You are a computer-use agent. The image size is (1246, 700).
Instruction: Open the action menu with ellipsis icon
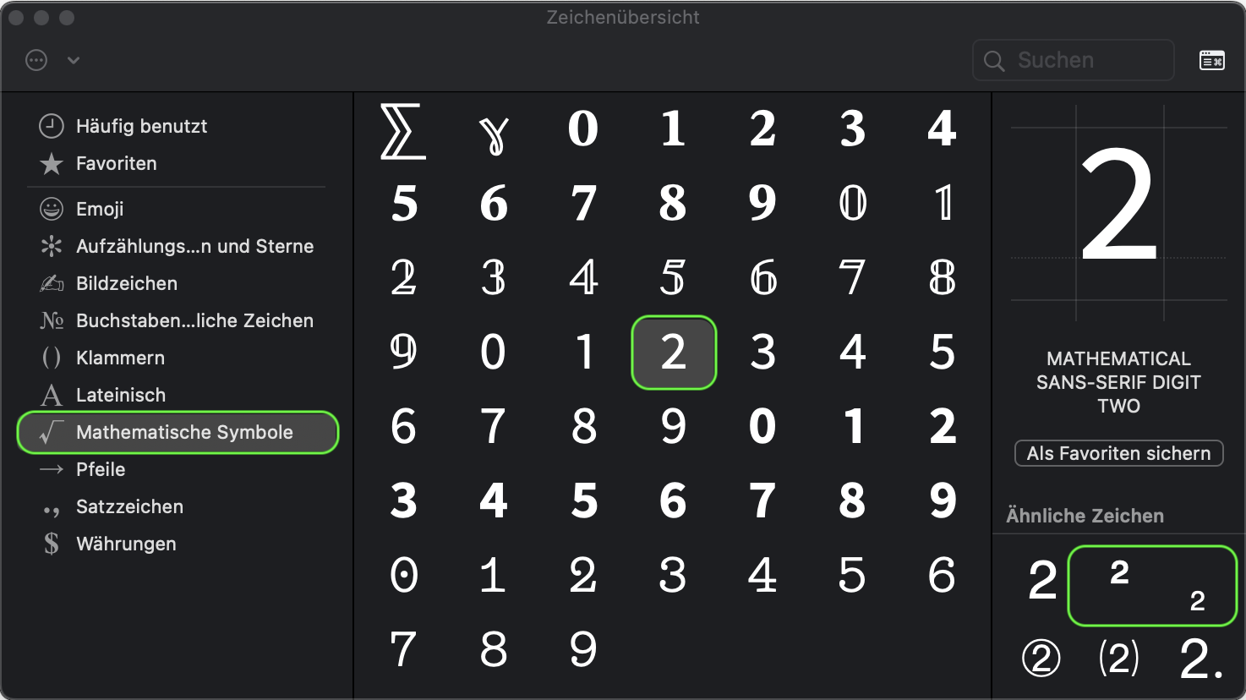pos(36,60)
